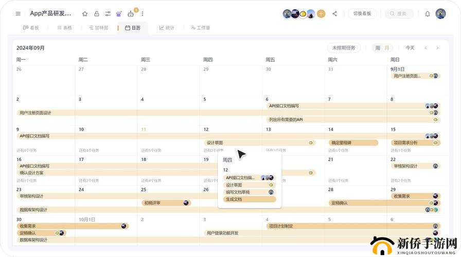This screenshot has height=257, width=461.
Task: Click the App产品研发... project title
Action: 50,13
